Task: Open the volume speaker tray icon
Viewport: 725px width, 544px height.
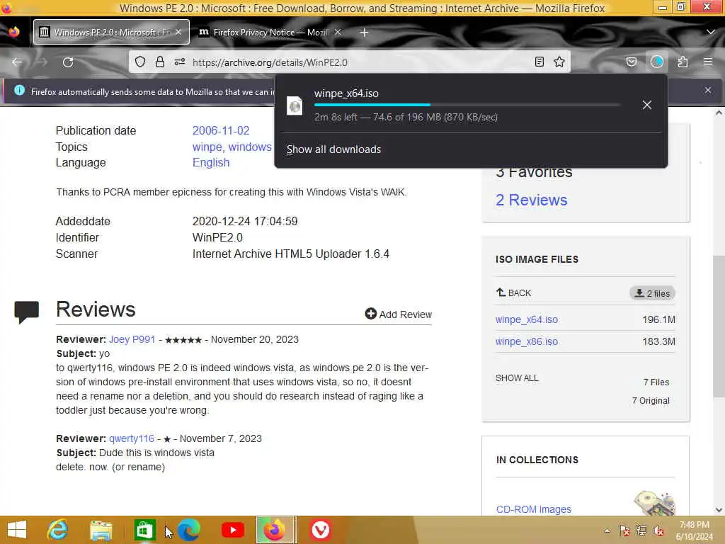Action: pyautogui.click(x=658, y=530)
